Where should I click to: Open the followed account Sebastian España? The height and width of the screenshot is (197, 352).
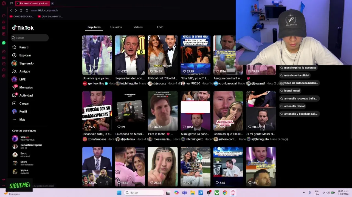pos(27,146)
